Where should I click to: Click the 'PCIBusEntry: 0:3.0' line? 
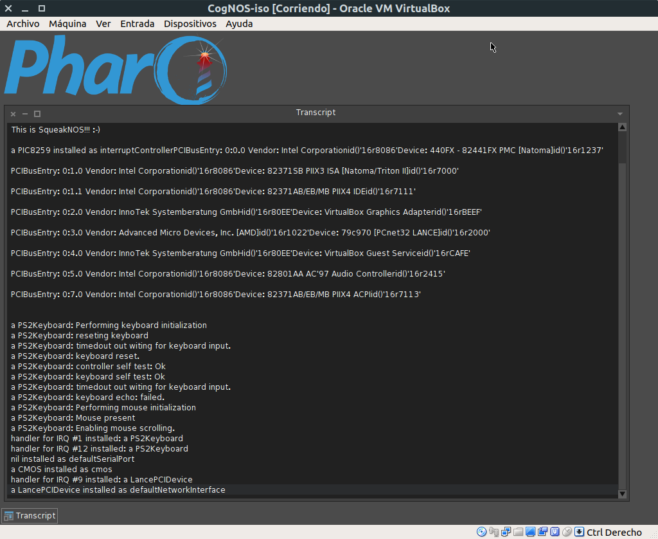click(251, 233)
